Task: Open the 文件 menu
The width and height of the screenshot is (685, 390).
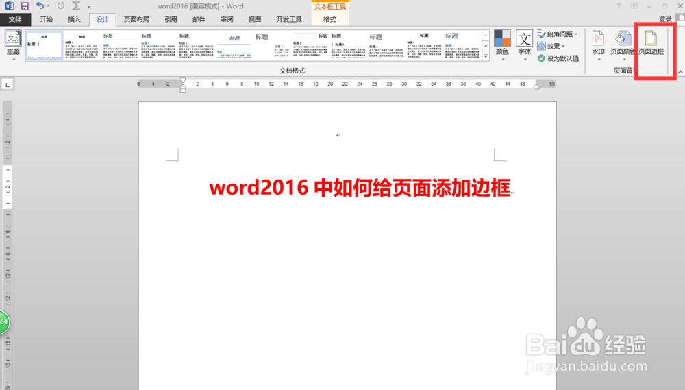Action: click(15, 19)
